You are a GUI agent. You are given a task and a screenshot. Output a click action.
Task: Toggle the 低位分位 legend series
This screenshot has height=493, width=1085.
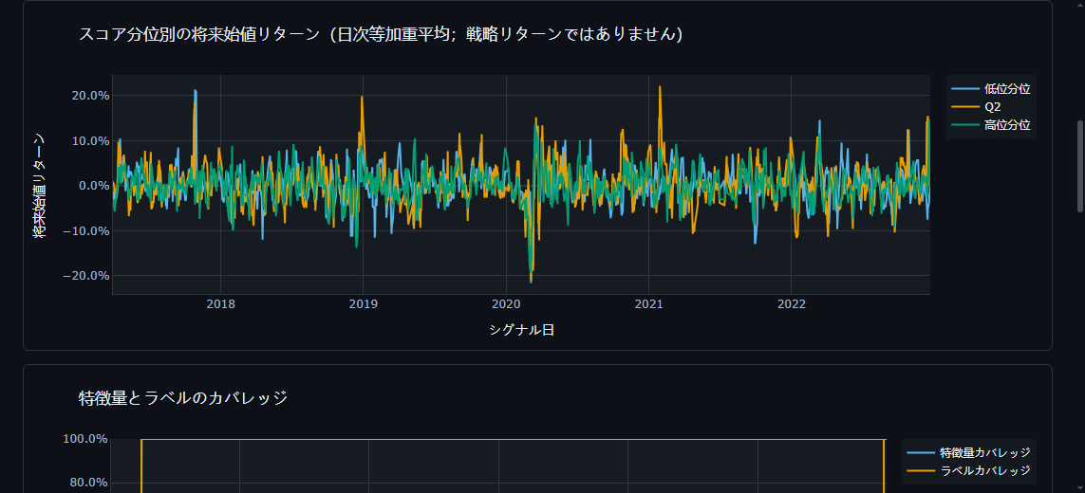tap(991, 88)
